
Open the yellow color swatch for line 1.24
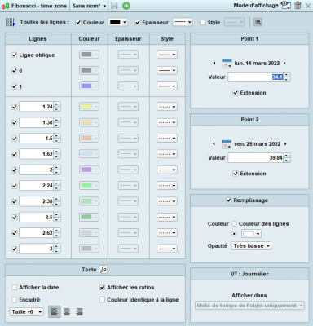coord(89,107)
